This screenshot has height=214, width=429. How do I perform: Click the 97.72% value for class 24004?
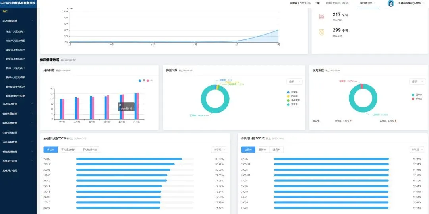click(417, 181)
